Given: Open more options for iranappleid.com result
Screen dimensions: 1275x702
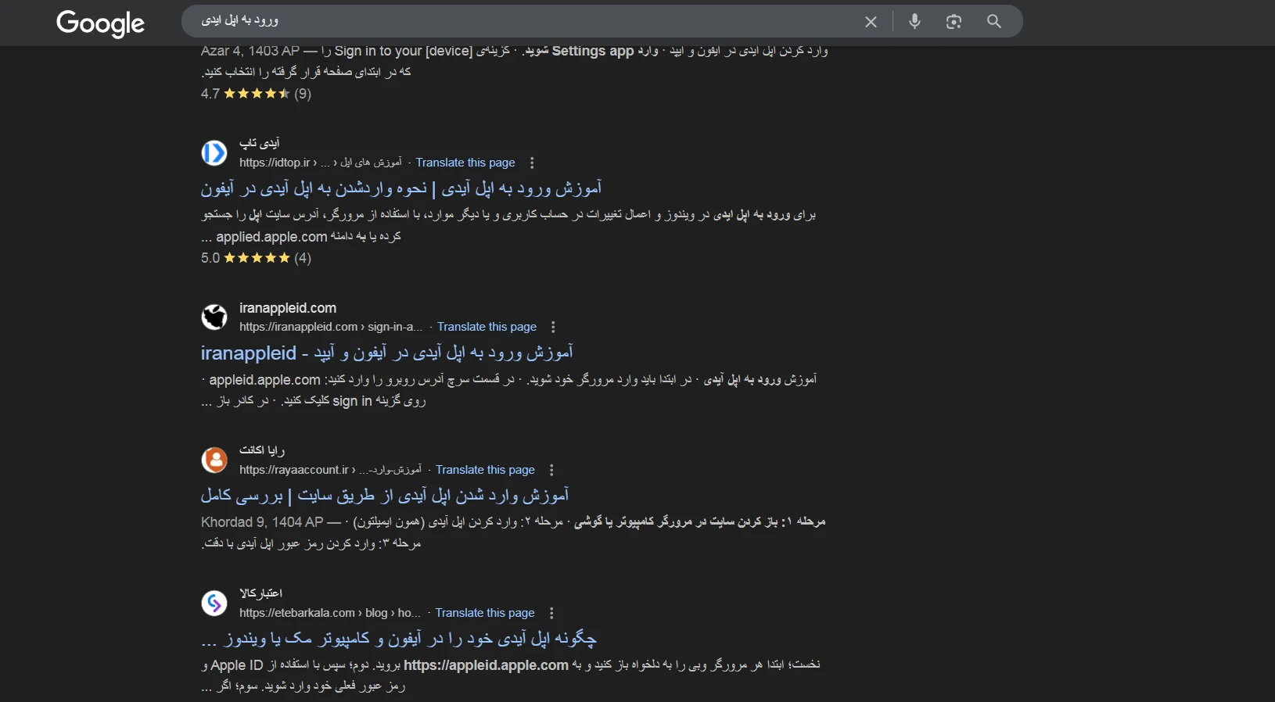Looking at the screenshot, I should pos(553,327).
